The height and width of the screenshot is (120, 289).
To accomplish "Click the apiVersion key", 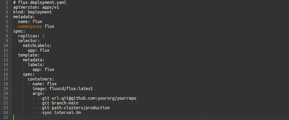I will (25, 7).
